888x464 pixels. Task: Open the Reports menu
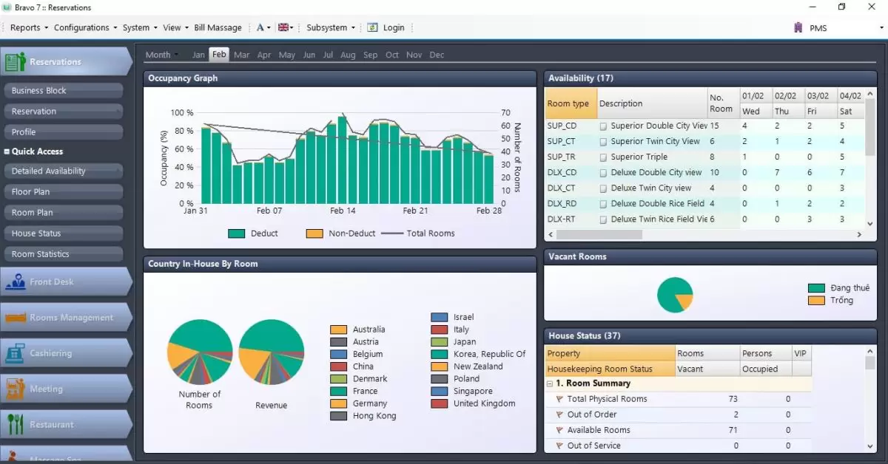29,27
